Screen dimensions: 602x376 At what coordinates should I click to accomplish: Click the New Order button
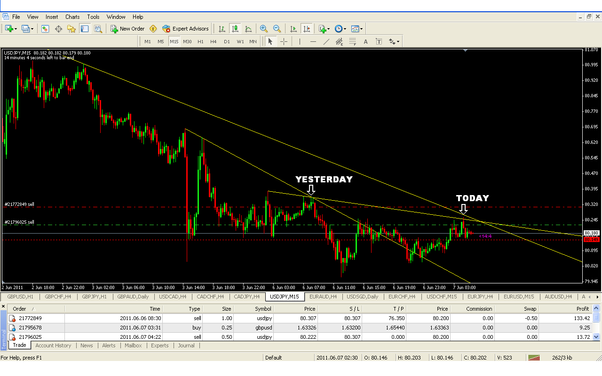(x=127, y=29)
